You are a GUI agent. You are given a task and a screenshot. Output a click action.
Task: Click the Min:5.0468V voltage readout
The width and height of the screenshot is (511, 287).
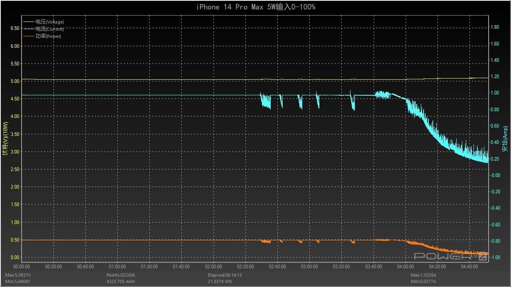18,281
